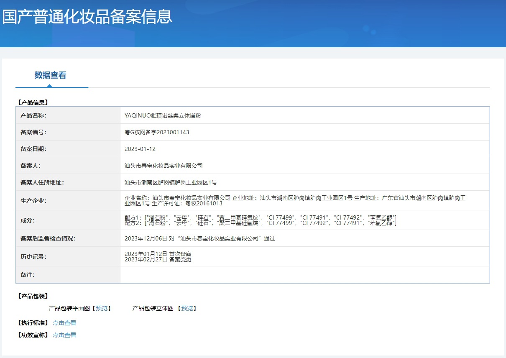The image size is (506, 358).
Task: Select the filing date 2023-01-12
Action: (140, 149)
